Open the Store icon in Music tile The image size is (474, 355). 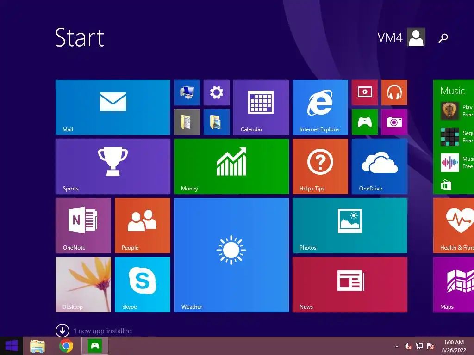coord(446,185)
